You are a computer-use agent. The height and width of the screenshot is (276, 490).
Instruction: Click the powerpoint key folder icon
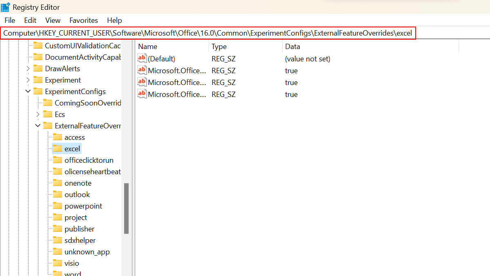tap(58, 206)
